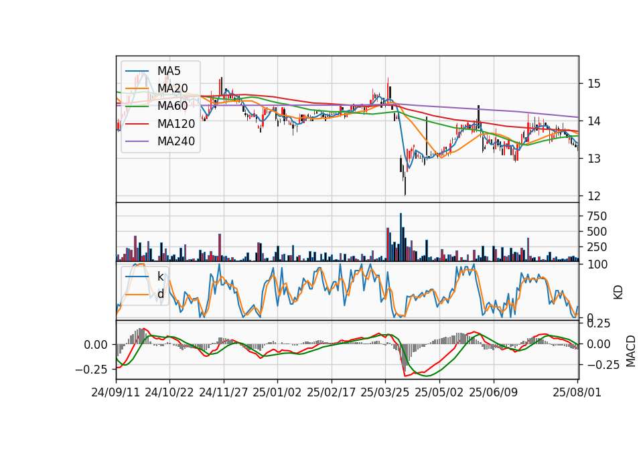Click the left MACD axis label −0.25

point(91,370)
